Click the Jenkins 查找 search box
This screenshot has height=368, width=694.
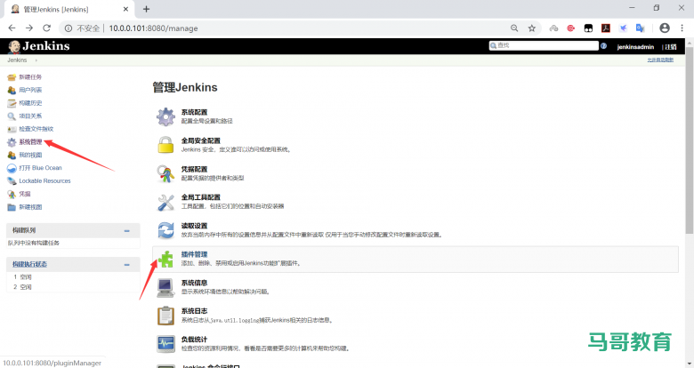[x=545, y=45]
